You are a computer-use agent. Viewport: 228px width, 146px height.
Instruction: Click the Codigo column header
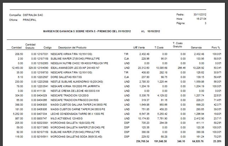(48, 48)
